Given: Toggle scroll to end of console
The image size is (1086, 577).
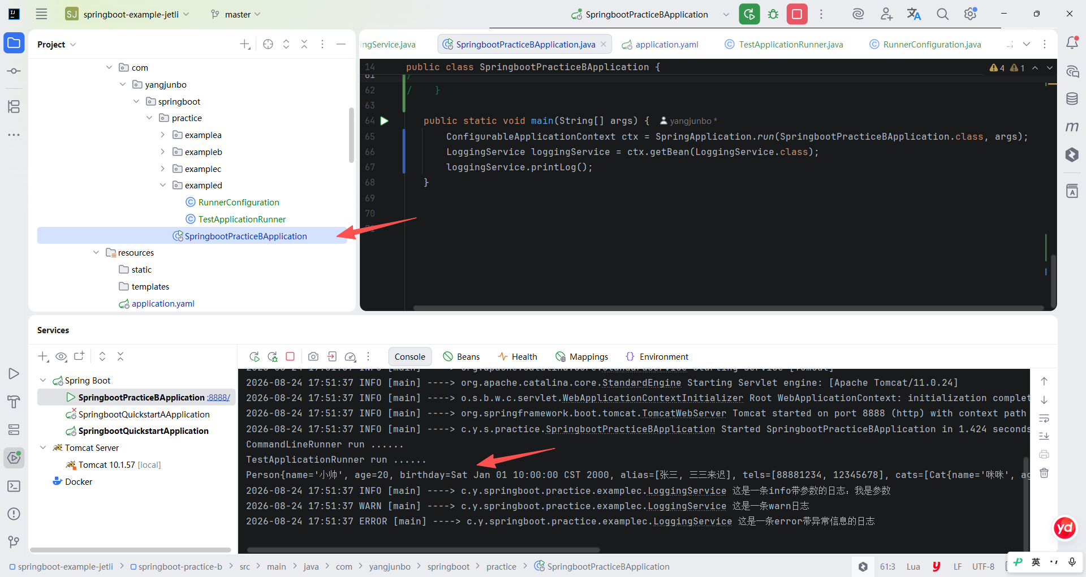Looking at the screenshot, I should (x=1044, y=436).
